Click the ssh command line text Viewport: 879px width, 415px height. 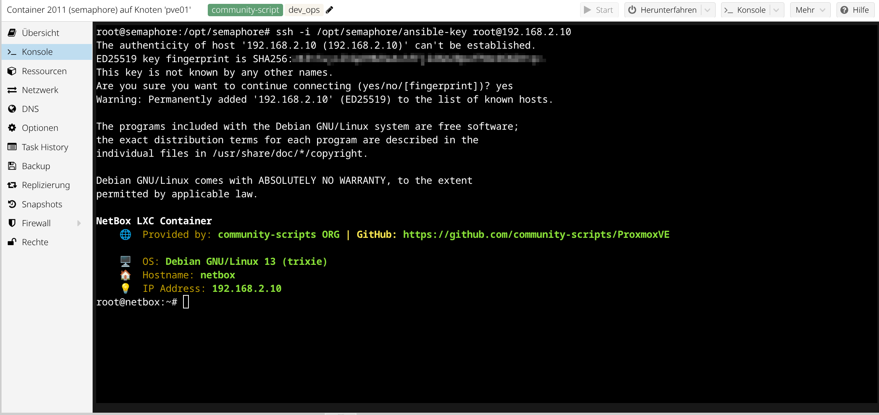click(334, 32)
